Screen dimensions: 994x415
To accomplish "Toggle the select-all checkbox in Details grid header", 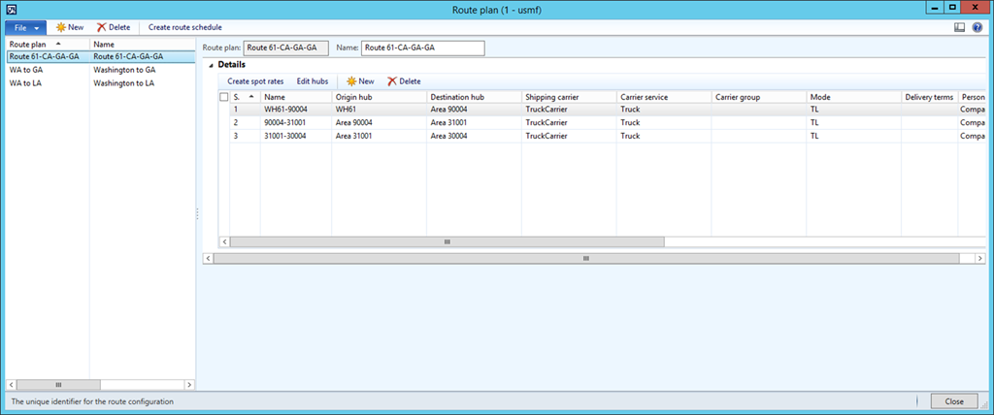I will 224,97.
